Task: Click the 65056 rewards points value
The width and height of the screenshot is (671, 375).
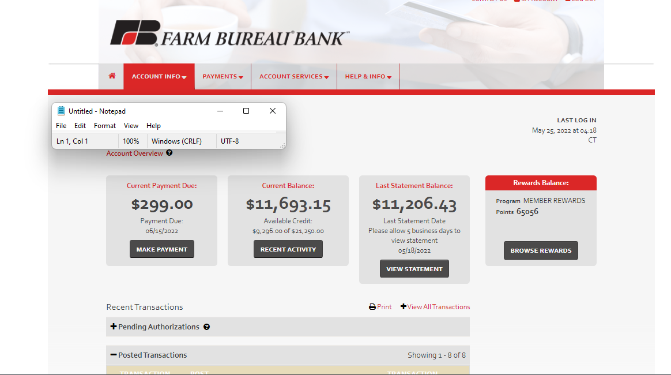Action: (527, 212)
